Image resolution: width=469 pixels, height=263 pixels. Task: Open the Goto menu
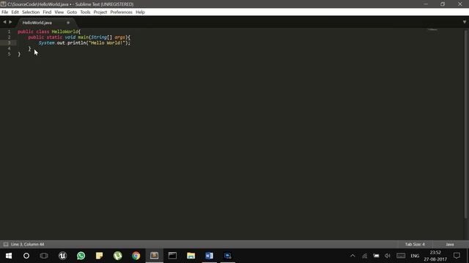[72, 12]
